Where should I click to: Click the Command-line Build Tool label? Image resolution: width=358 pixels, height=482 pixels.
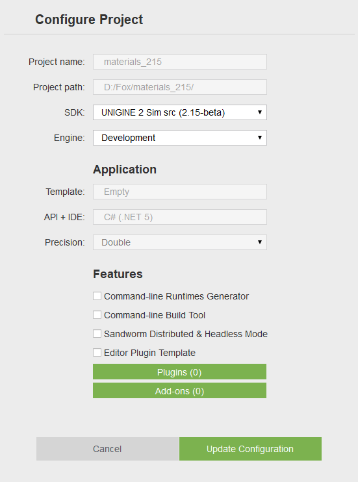155,315
